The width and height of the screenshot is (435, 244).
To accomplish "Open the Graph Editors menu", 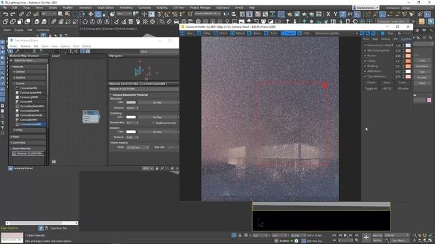I will [105, 7].
